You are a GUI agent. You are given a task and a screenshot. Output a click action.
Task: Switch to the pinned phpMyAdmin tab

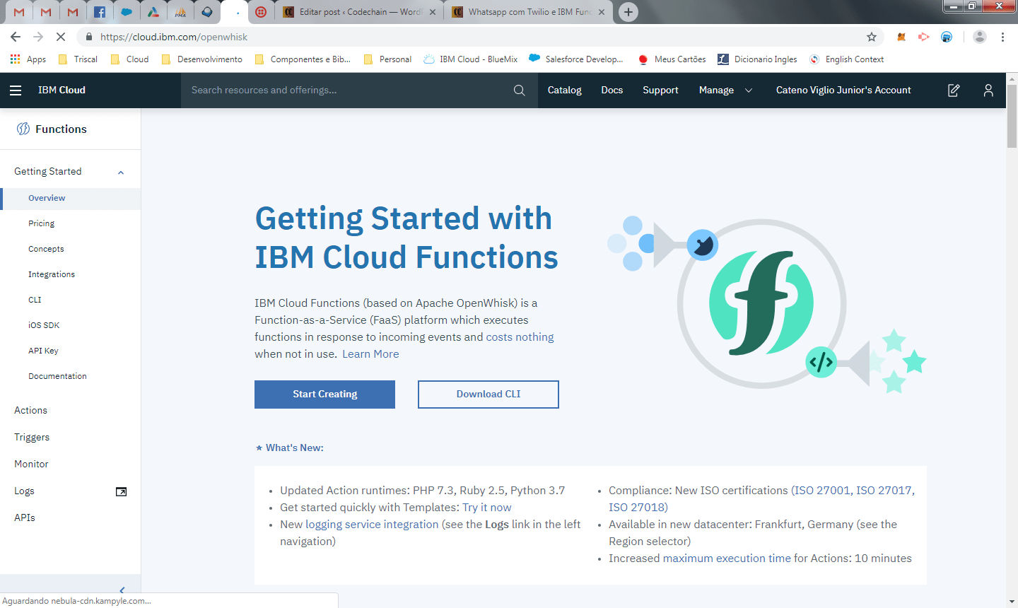[180, 12]
